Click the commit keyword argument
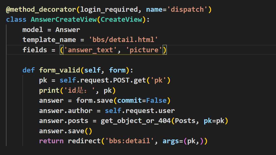Image resolution: width=276 pixels, height=155 pixels. 129,101
